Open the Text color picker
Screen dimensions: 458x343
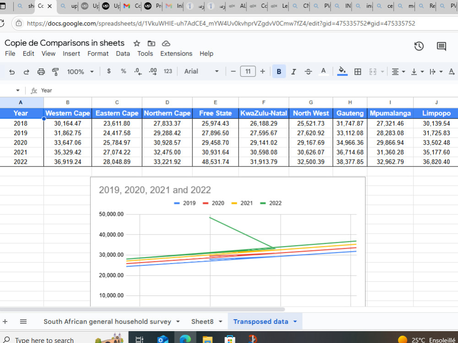[x=323, y=71]
